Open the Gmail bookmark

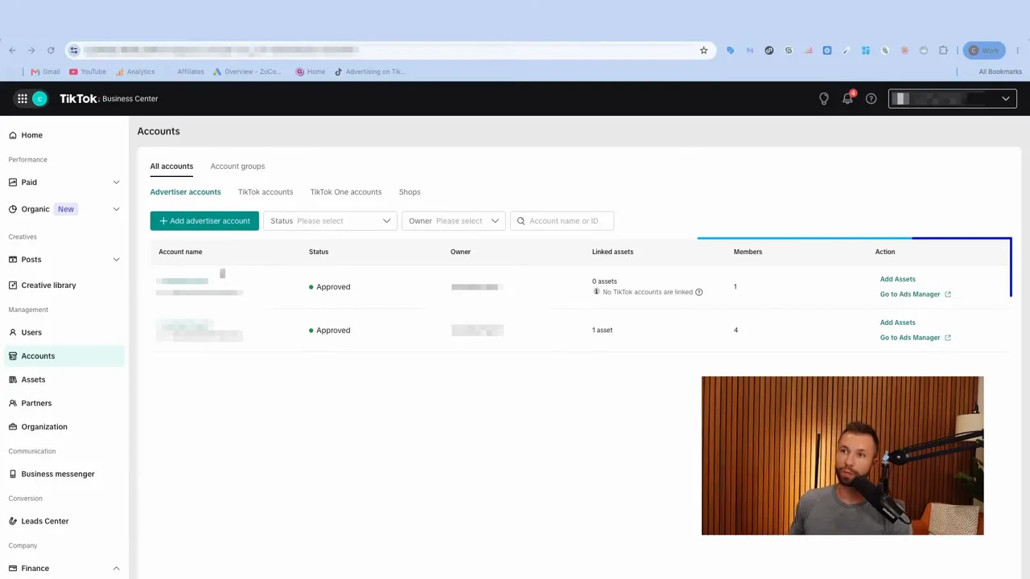(45, 72)
